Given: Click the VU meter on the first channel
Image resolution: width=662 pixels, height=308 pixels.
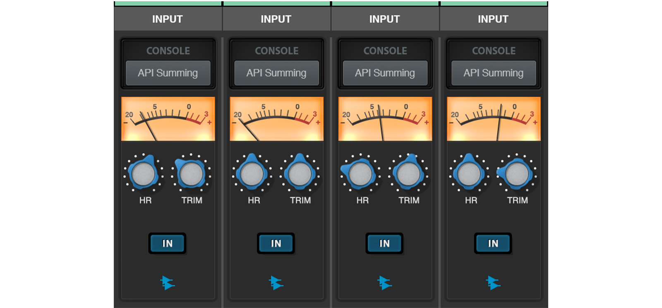Looking at the screenshot, I should coord(168,119).
